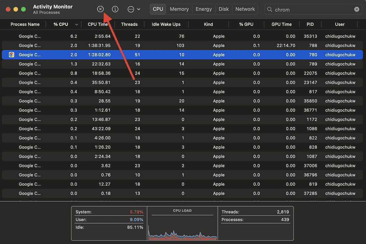Image resolution: width=366 pixels, height=244 pixels.
Task: Sort processes by Threads column
Action: tap(129, 24)
